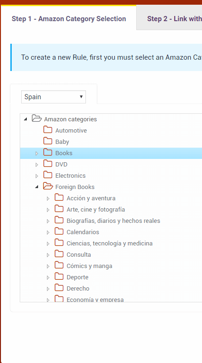This screenshot has width=202, height=363.
Task: Select the Arte, cine y fotografía category
Action: pos(96,210)
